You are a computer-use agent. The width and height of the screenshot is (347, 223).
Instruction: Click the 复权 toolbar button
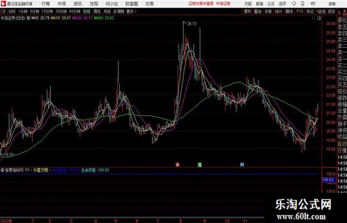[x=247, y=11]
